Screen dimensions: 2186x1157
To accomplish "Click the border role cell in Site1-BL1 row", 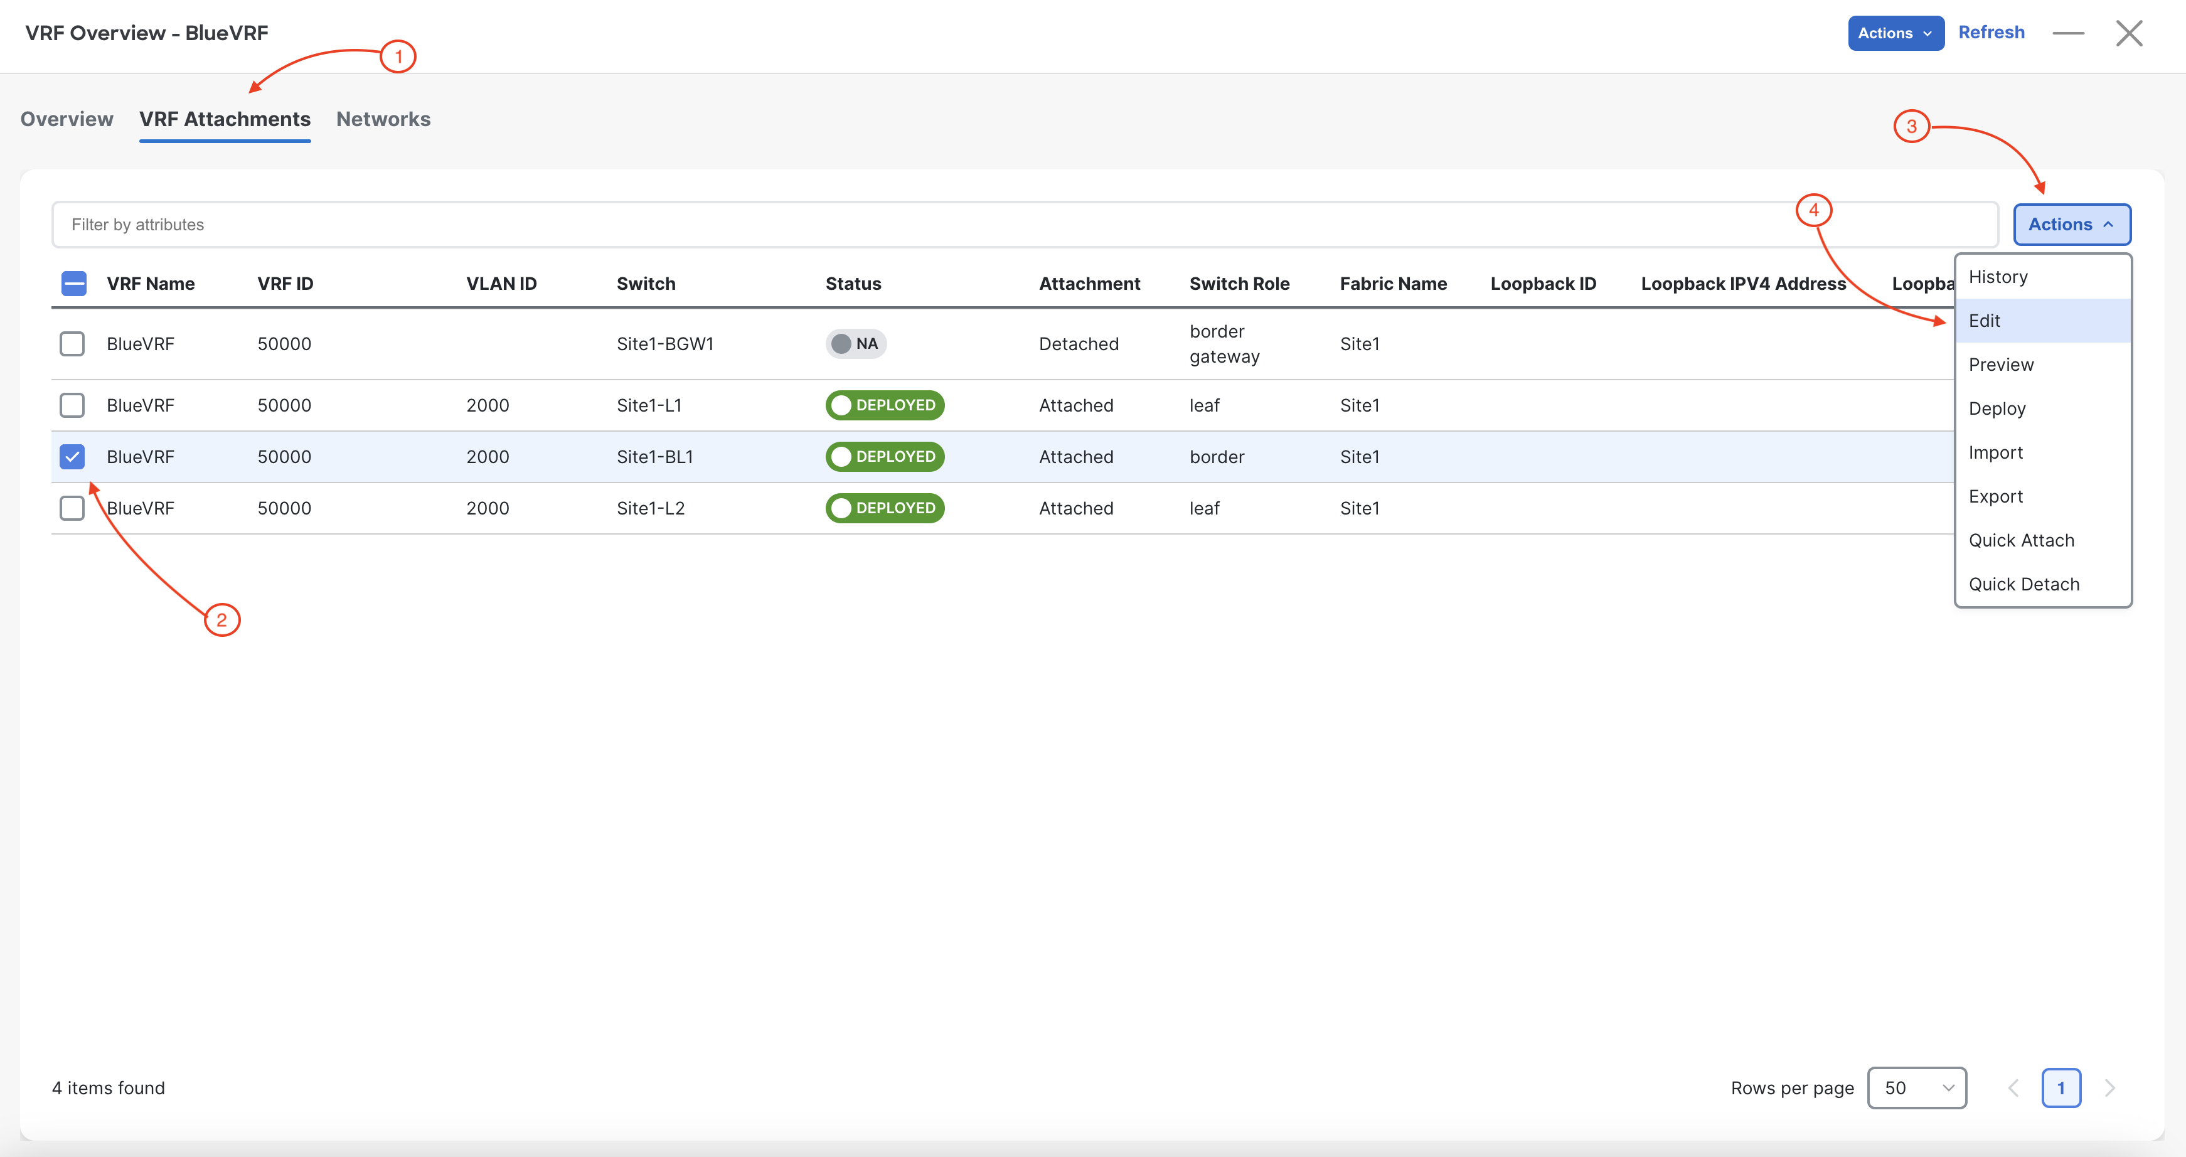I will (1217, 457).
